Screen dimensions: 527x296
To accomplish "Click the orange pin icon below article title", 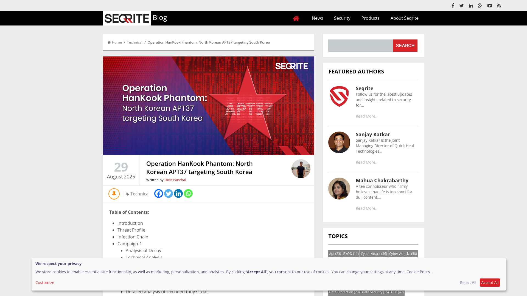I will tap(114, 194).
